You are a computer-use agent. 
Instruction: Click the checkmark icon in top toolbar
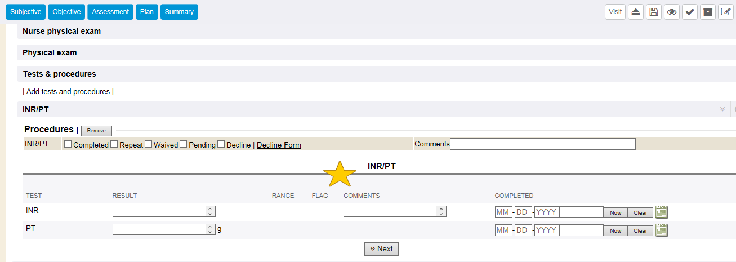tap(689, 12)
